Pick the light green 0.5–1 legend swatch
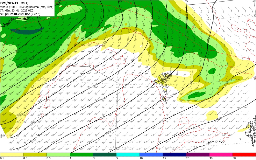 point(58,155)
